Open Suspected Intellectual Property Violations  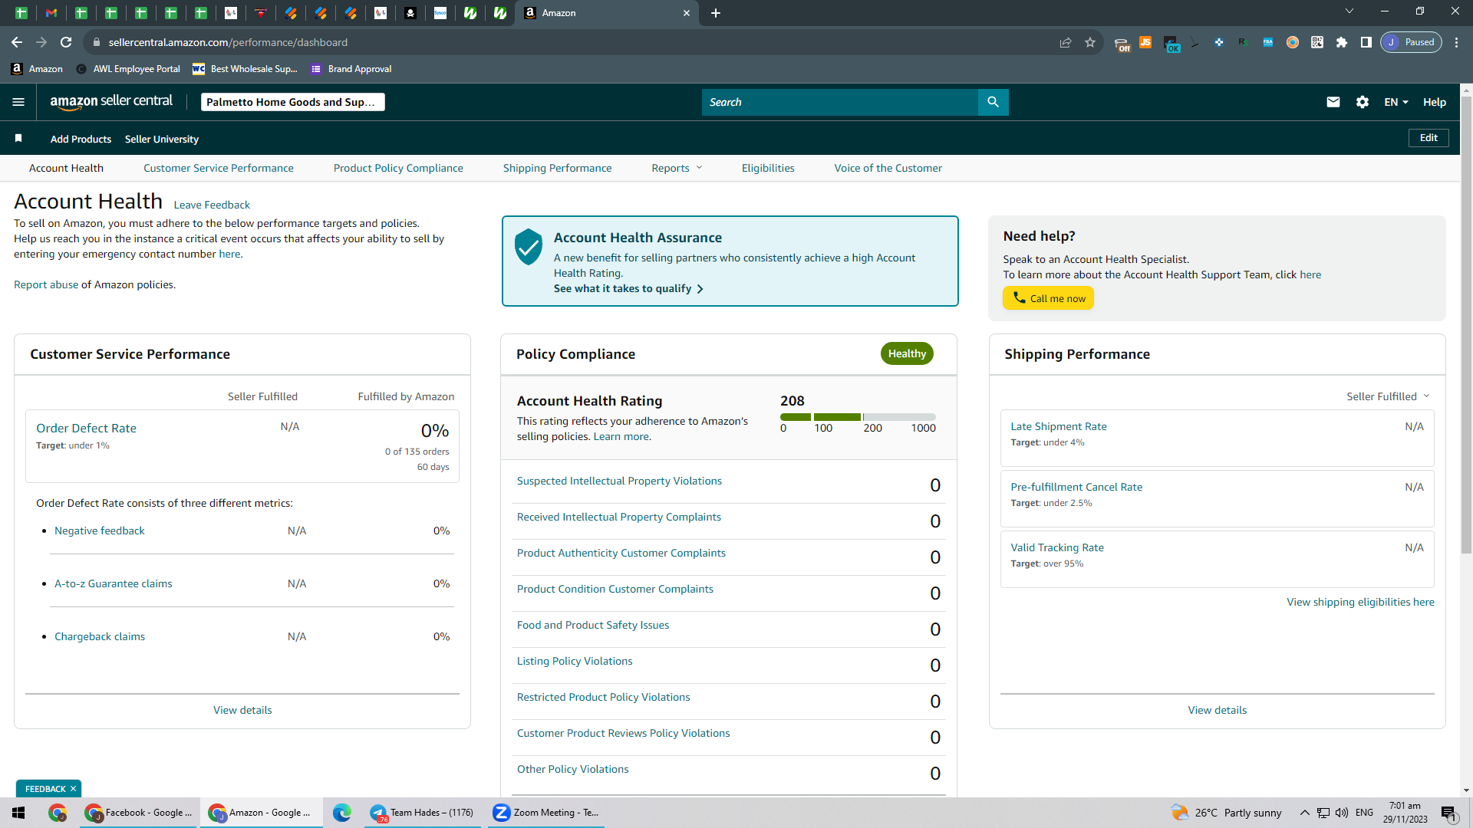pyautogui.click(x=619, y=481)
